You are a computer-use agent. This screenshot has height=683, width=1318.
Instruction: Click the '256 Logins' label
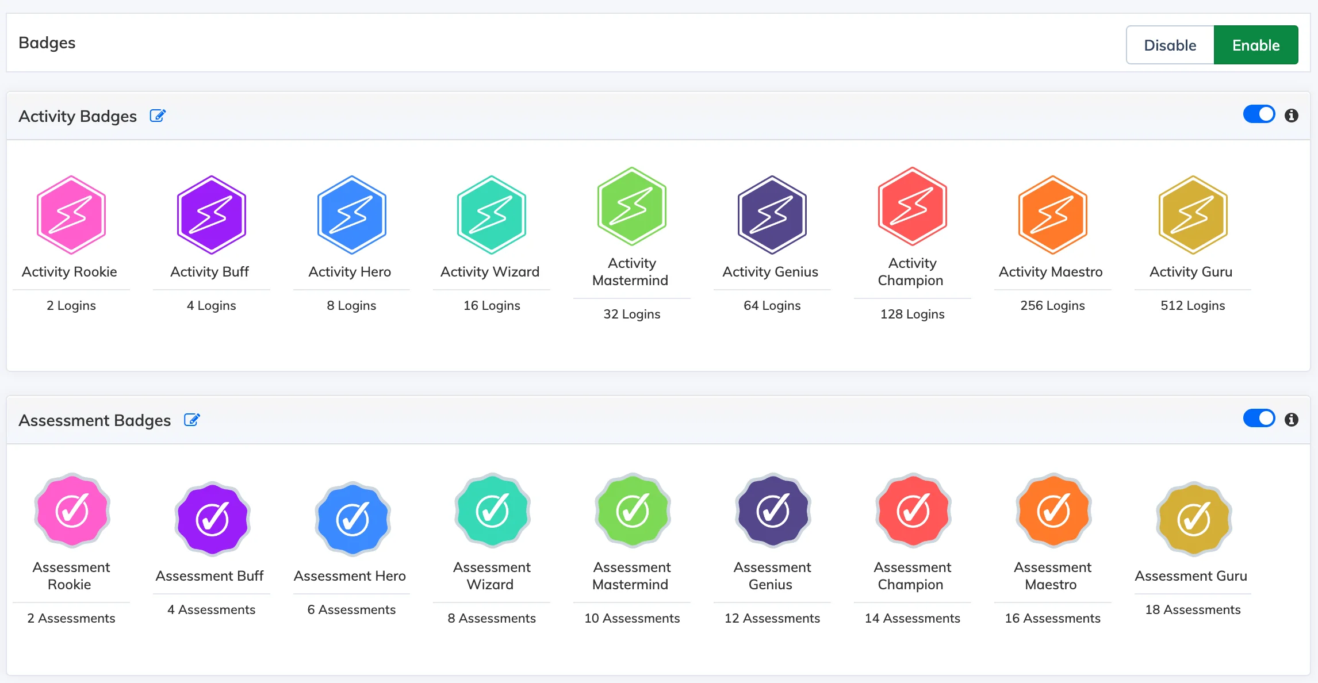coord(1053,305)
